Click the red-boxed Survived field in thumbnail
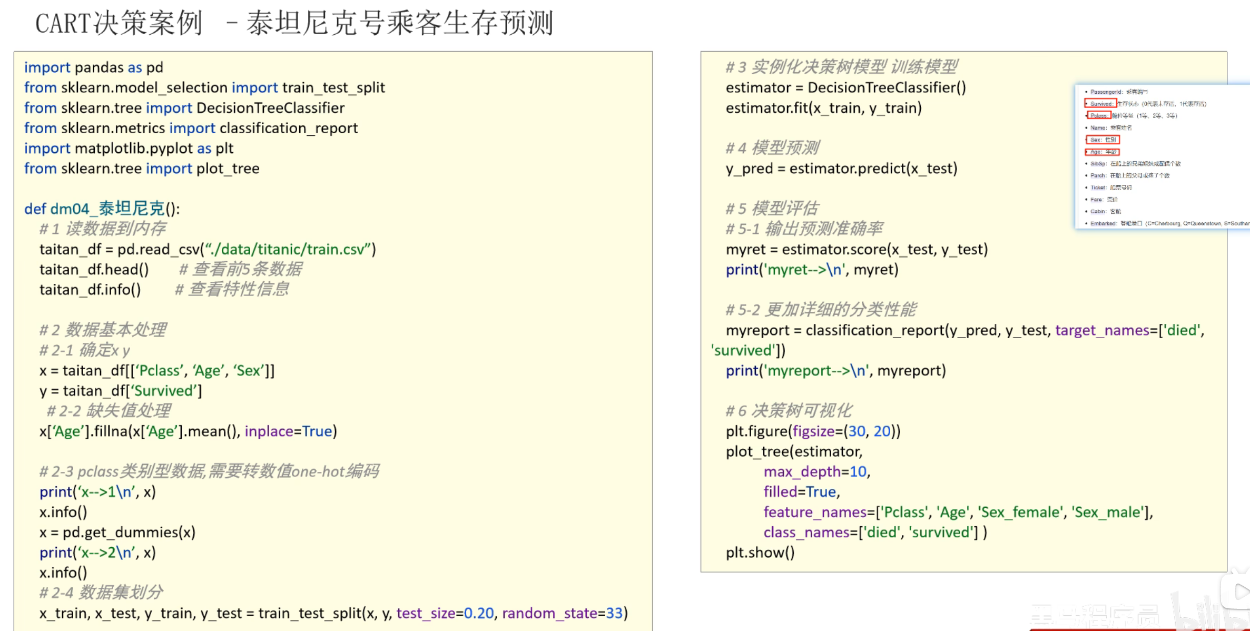The width and height of the screenshot is (1250, 631). pos(1100,104)
